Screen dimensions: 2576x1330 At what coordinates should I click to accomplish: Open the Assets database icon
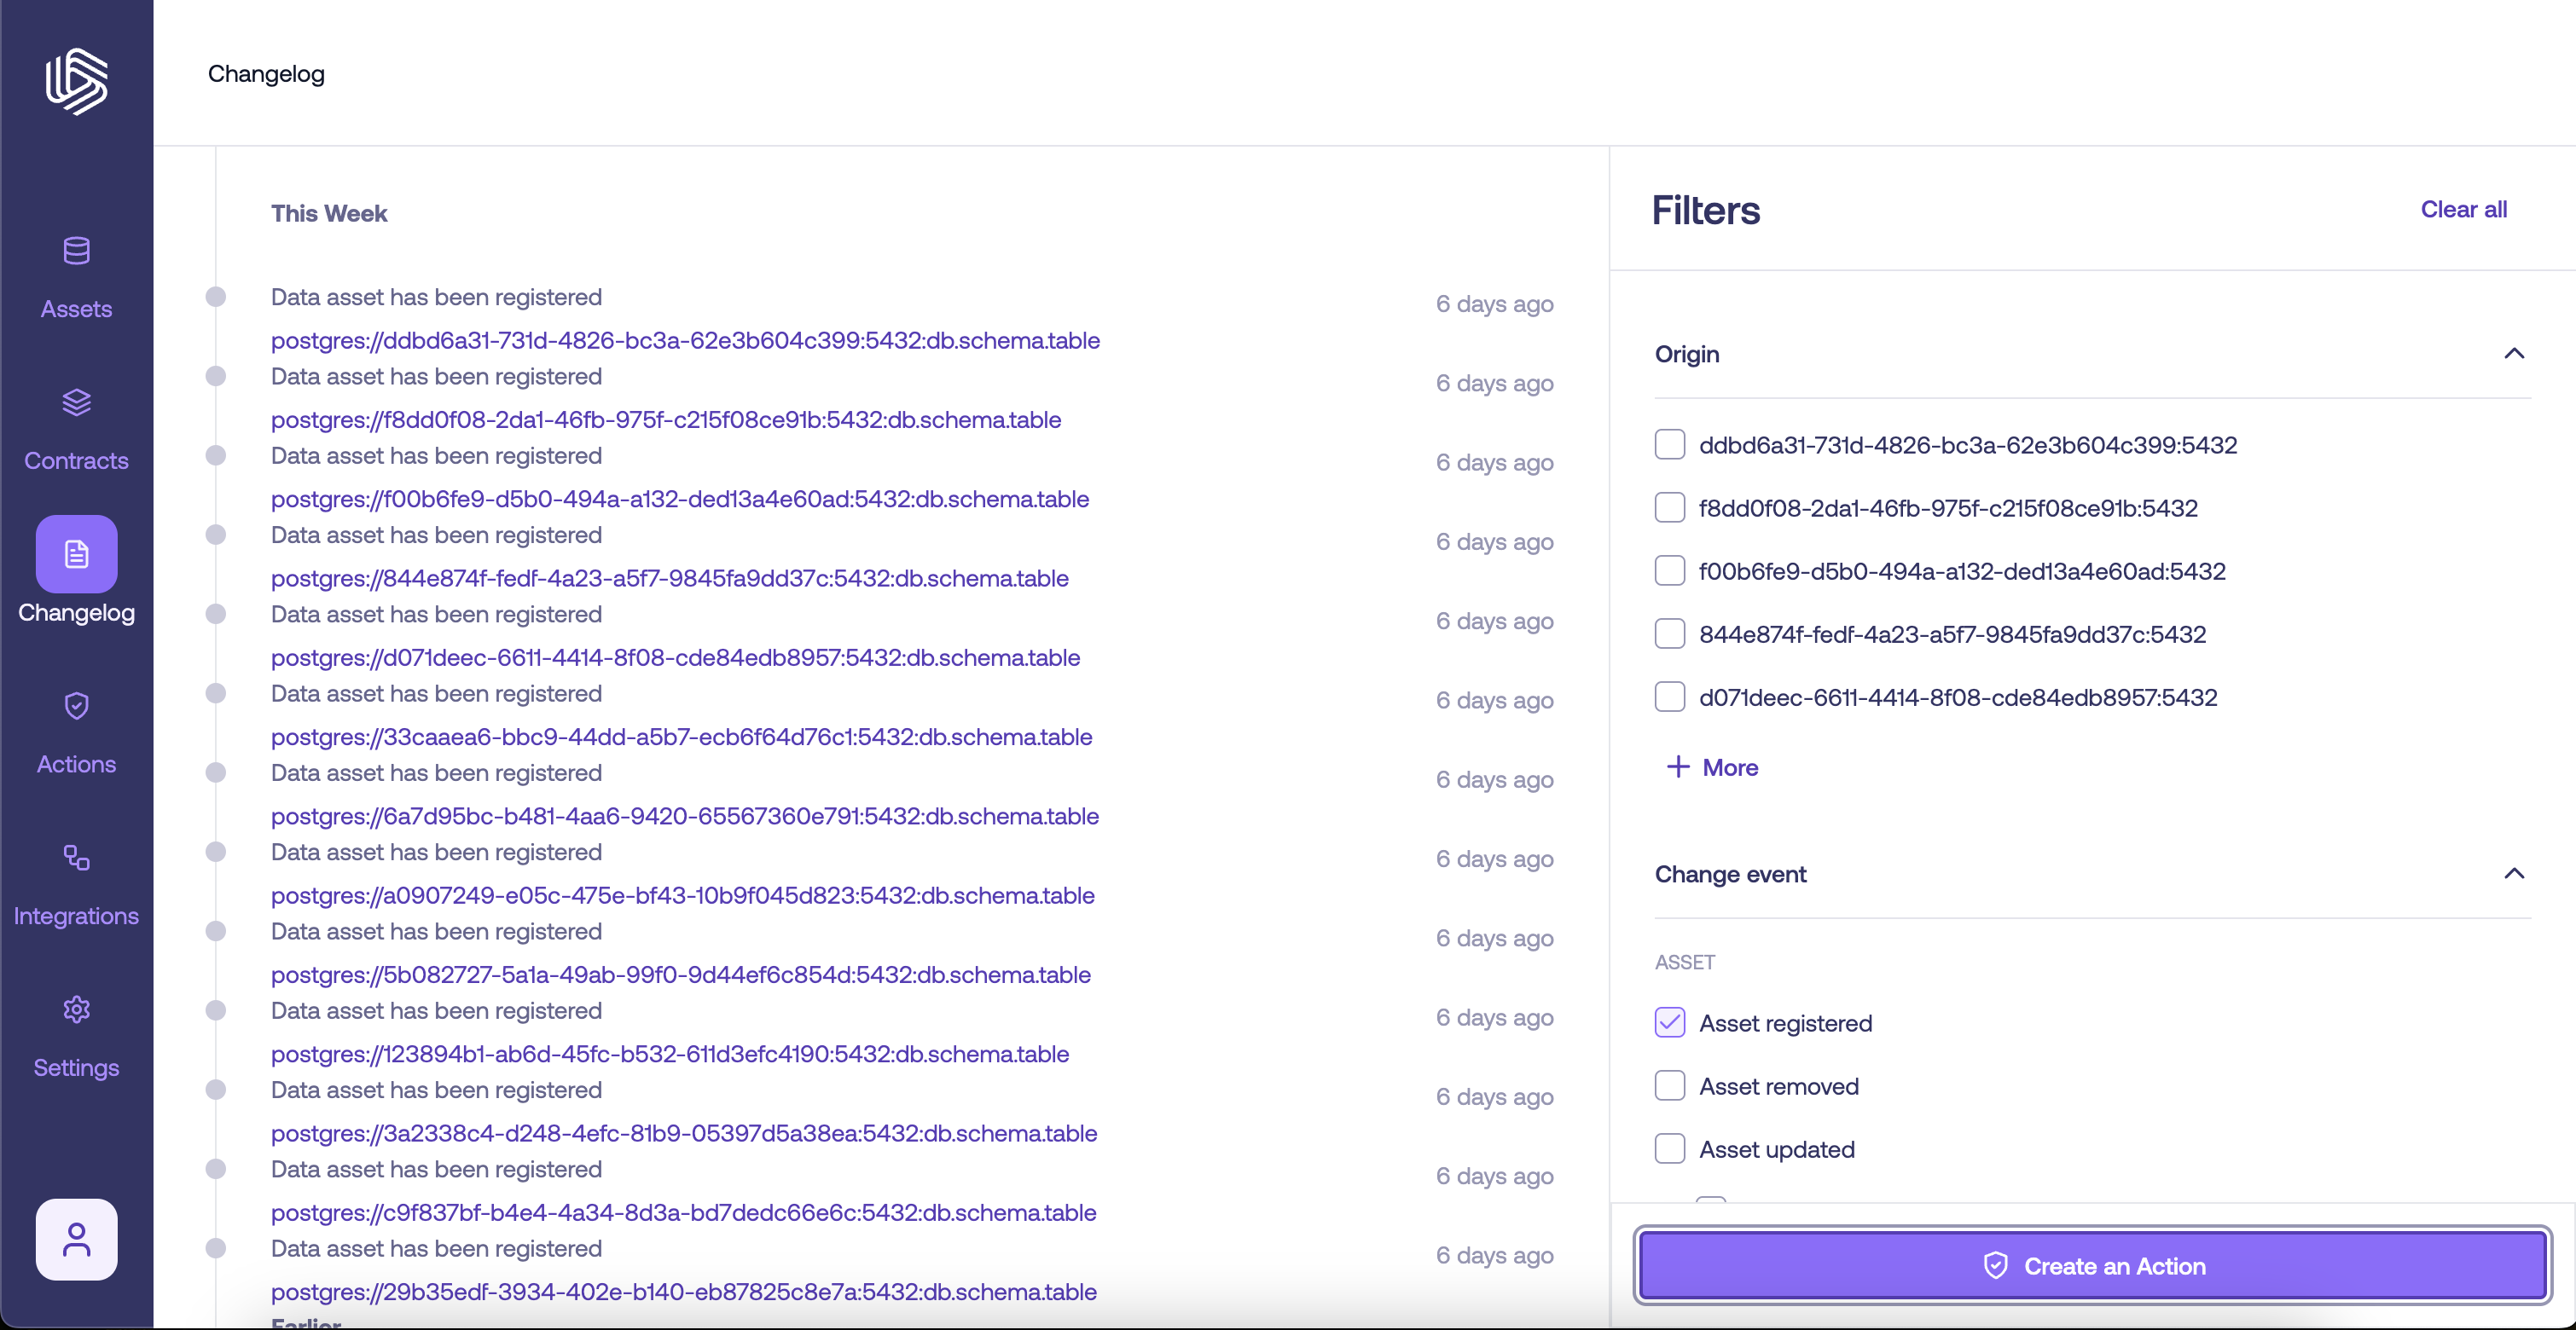(76, 251)
